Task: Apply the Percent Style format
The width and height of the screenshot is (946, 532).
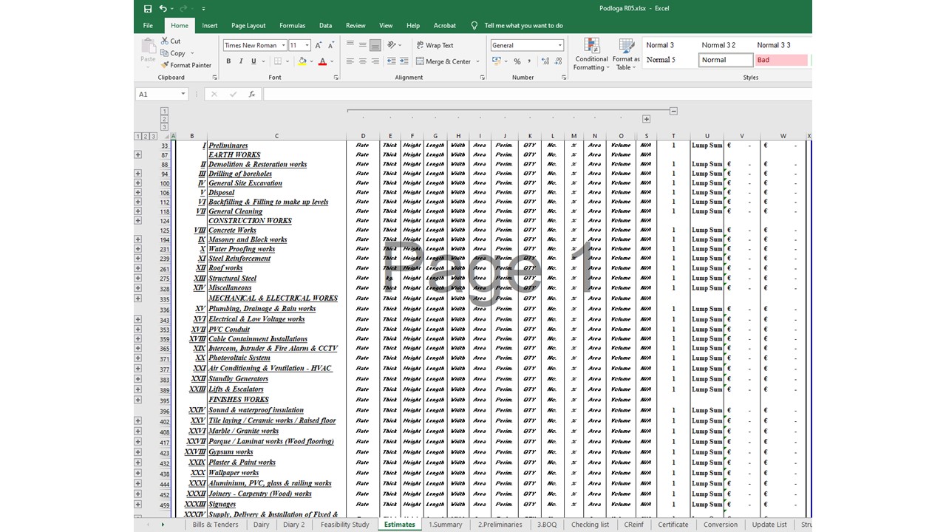Action: click(517, 61)
